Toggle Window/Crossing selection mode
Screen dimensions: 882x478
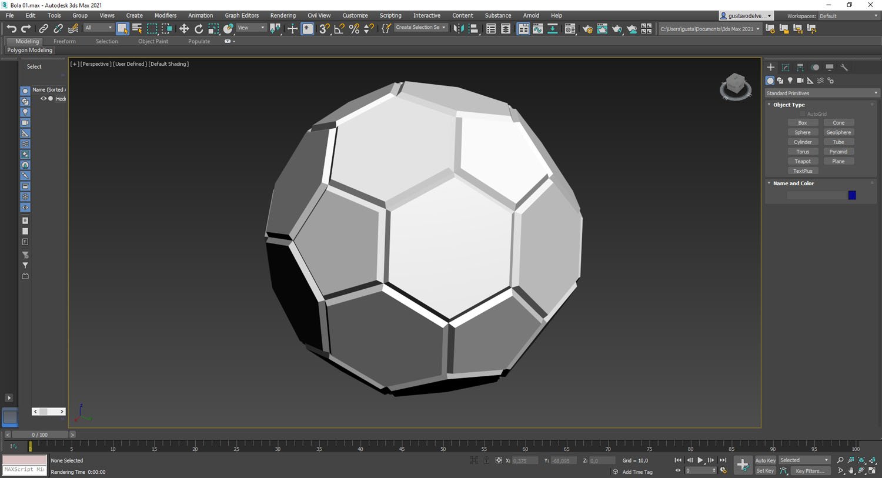(x=167, y=28)
